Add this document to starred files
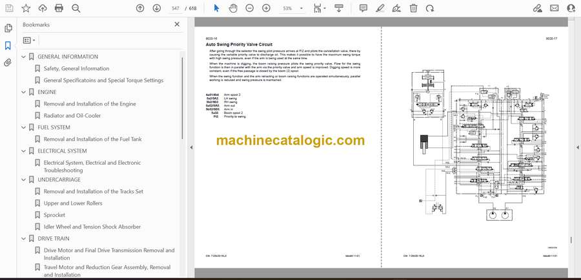 26,8
